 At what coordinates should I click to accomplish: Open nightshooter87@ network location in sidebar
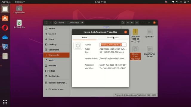click(56, 83)
